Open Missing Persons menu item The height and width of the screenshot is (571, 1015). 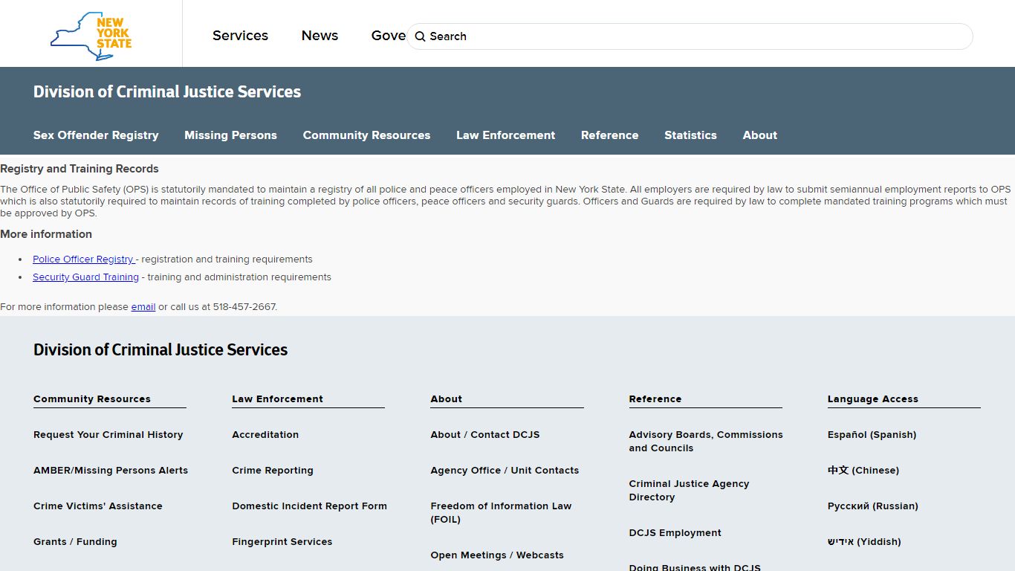(x=230, y=135)
